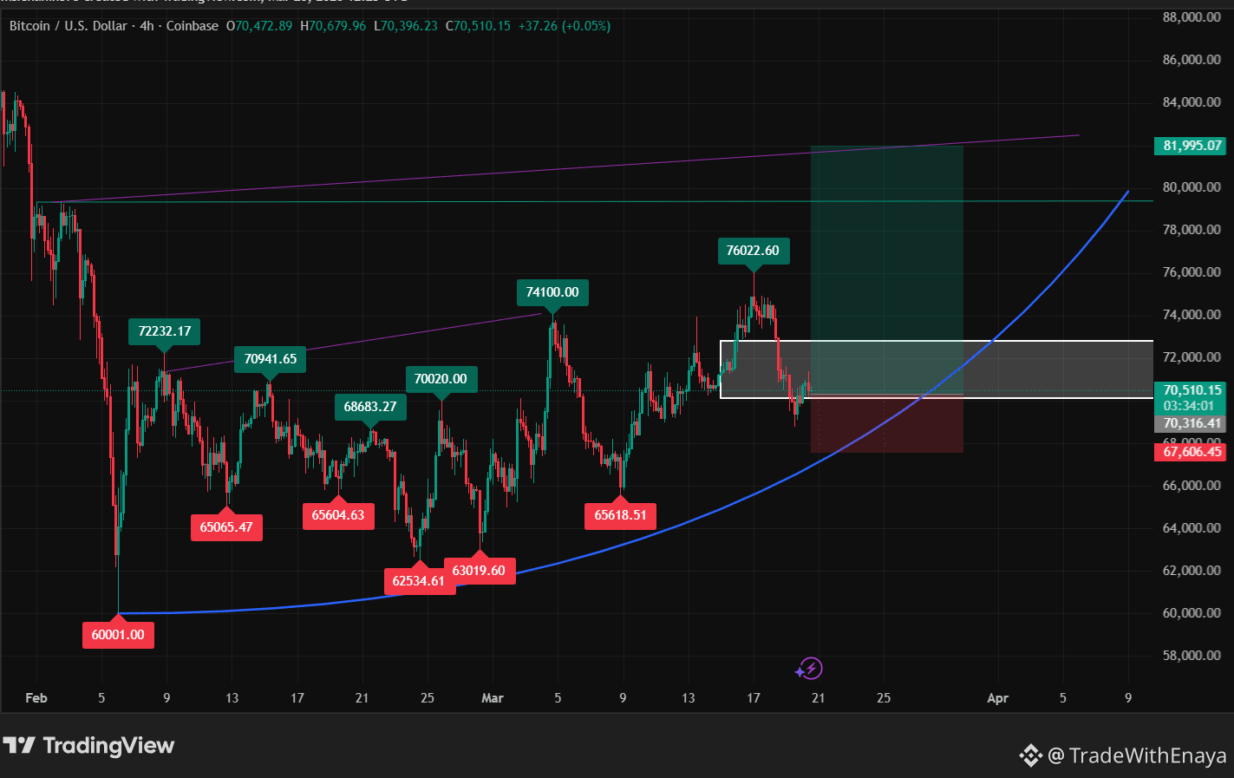Click the 66,000.00 price axis label
The height and width of the screenshot is (778, 1234).
pyautogui.click(x=1192, y=486)
